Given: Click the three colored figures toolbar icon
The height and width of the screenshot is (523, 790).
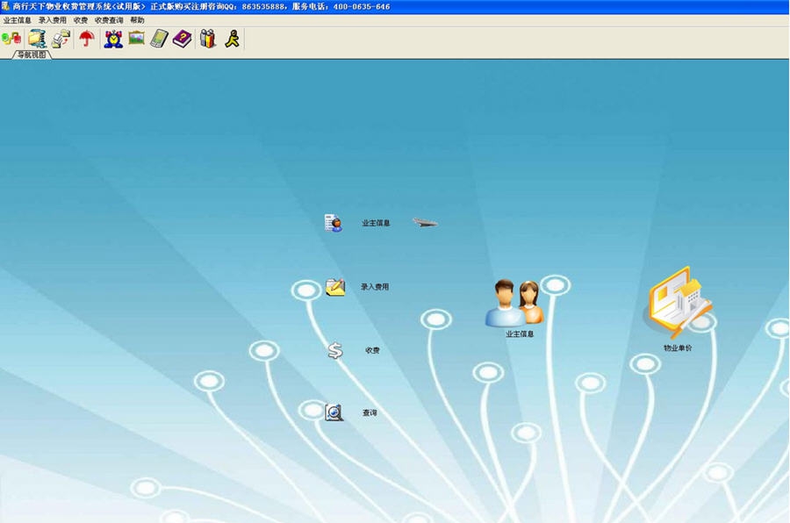Looking at the screenshot, I should pyautogui.click(x=208, y=39).
